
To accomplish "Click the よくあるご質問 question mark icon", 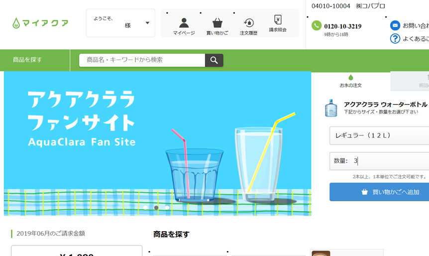I will (x=395, y=39).
